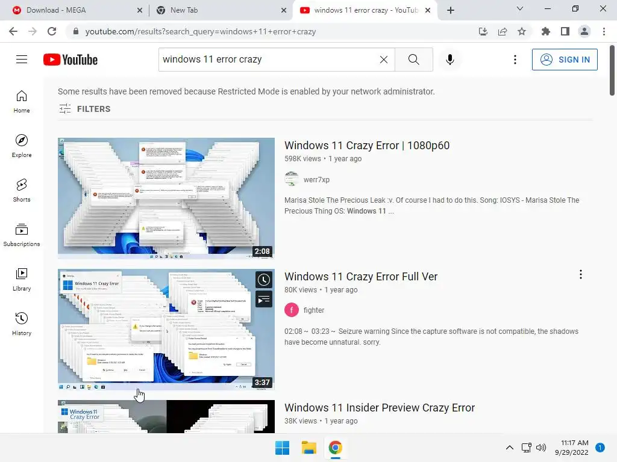Open the YouTube hamburger guide menu

pyautogui.click(x=22, y=60)
